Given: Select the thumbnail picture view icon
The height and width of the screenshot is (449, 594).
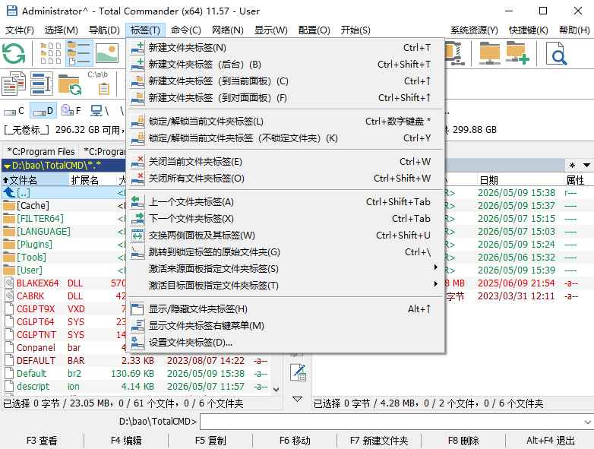Looking at the screenshot, I should click(x=107, y=53).
